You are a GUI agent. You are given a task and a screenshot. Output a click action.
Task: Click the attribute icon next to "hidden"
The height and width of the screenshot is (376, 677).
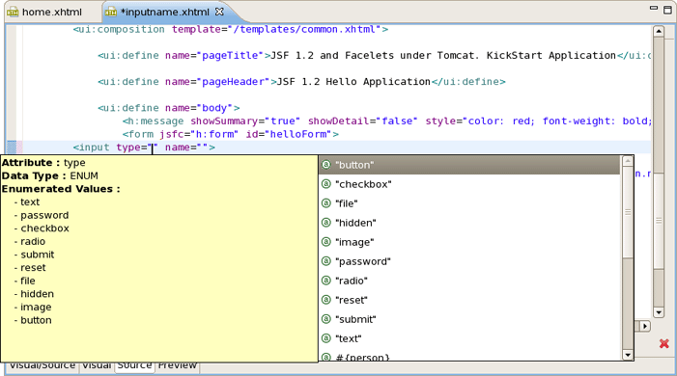click(326, 223)
